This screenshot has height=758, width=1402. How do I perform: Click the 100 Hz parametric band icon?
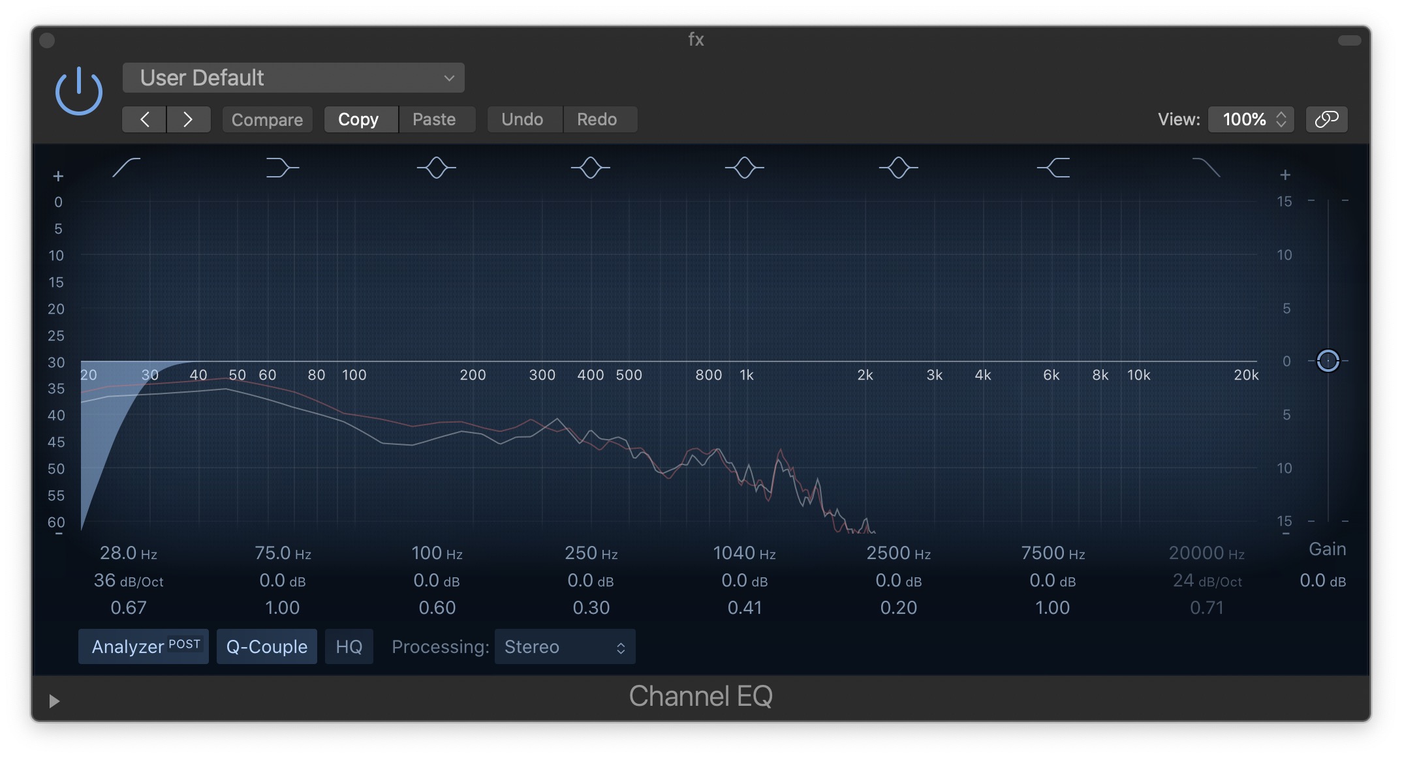pyautogui.click(x=436, y=168)
